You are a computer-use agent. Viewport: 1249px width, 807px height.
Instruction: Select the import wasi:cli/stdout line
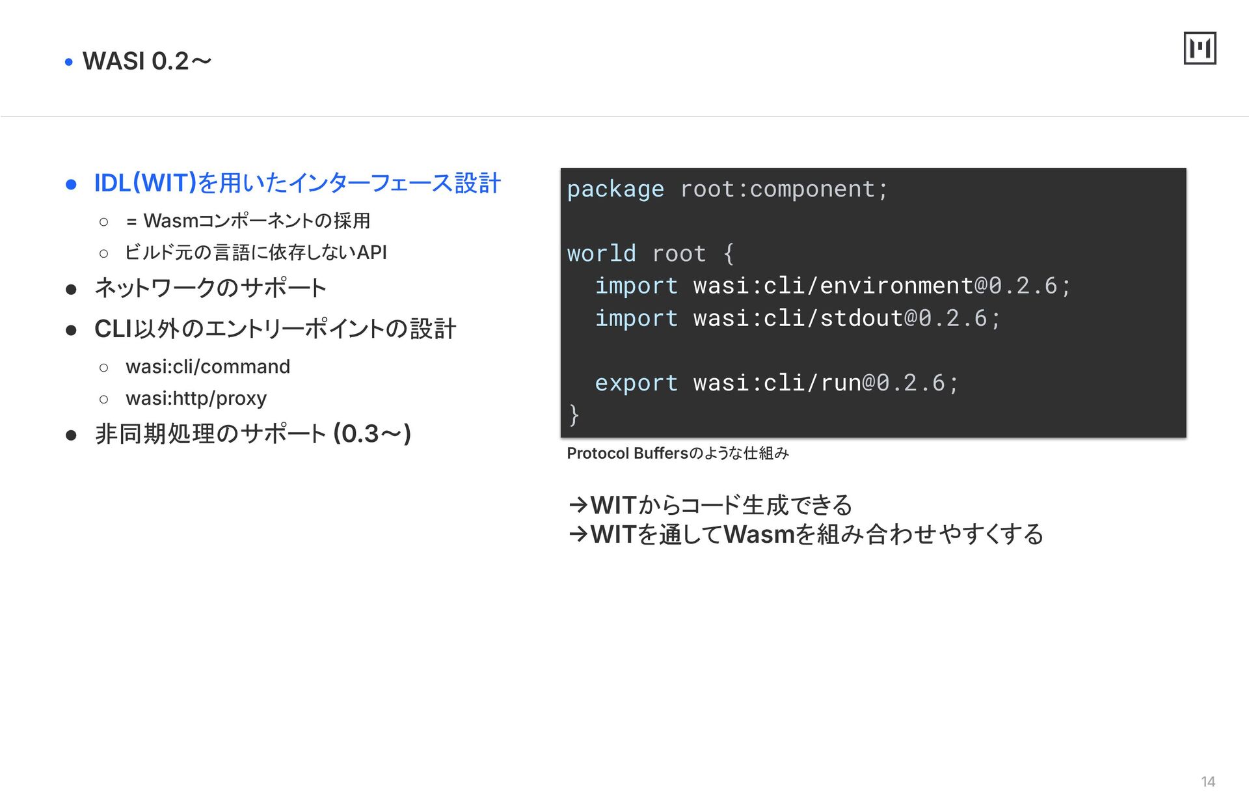click(x=798, y=318)
